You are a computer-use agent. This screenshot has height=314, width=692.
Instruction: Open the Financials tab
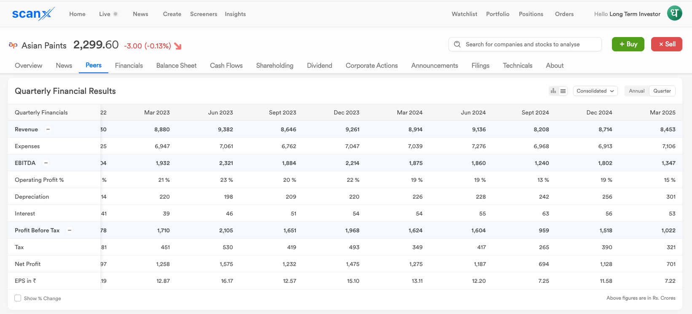129,66
